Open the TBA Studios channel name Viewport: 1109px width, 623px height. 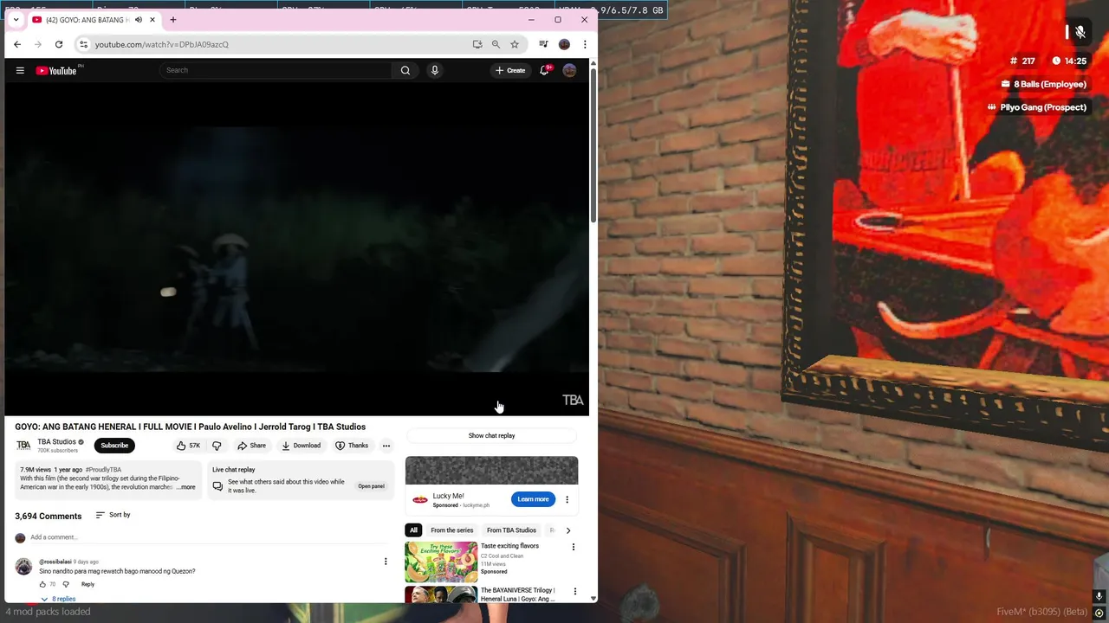[57, 442]
